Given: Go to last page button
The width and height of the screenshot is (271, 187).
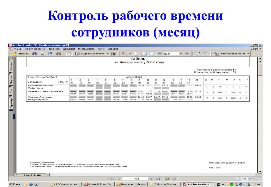Looking at the screenshot, I should pos(158,179).
